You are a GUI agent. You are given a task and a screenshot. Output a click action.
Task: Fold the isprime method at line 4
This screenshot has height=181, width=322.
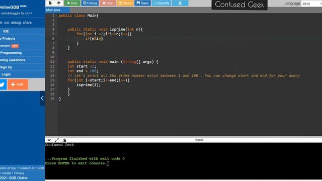56,29
